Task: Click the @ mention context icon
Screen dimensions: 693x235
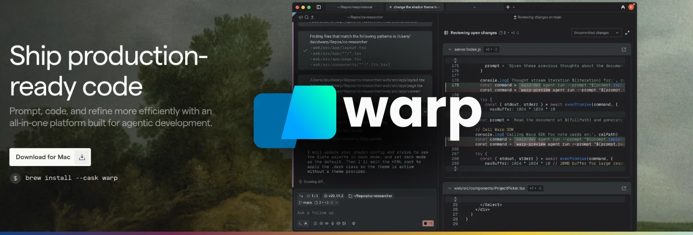Action: coord(338,223)
